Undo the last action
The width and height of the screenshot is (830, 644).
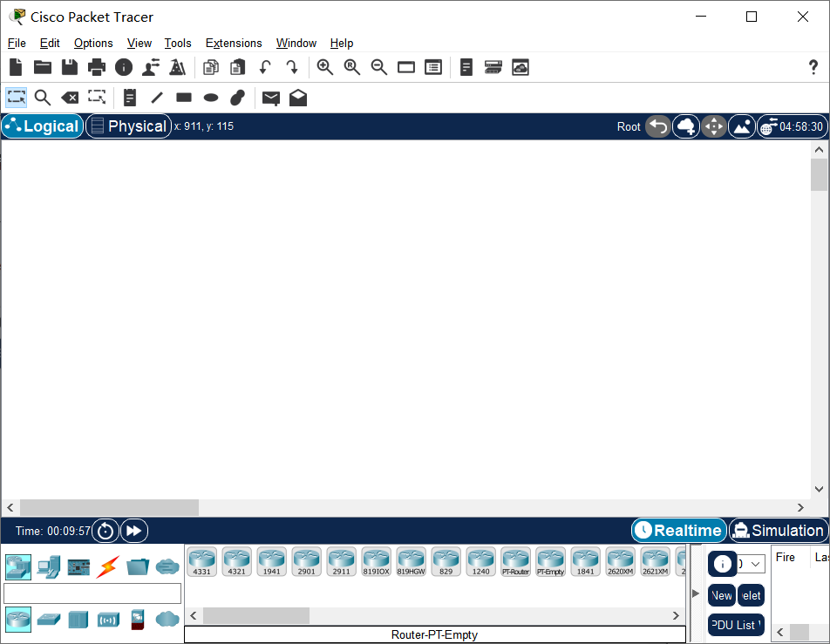coord(265,67)
